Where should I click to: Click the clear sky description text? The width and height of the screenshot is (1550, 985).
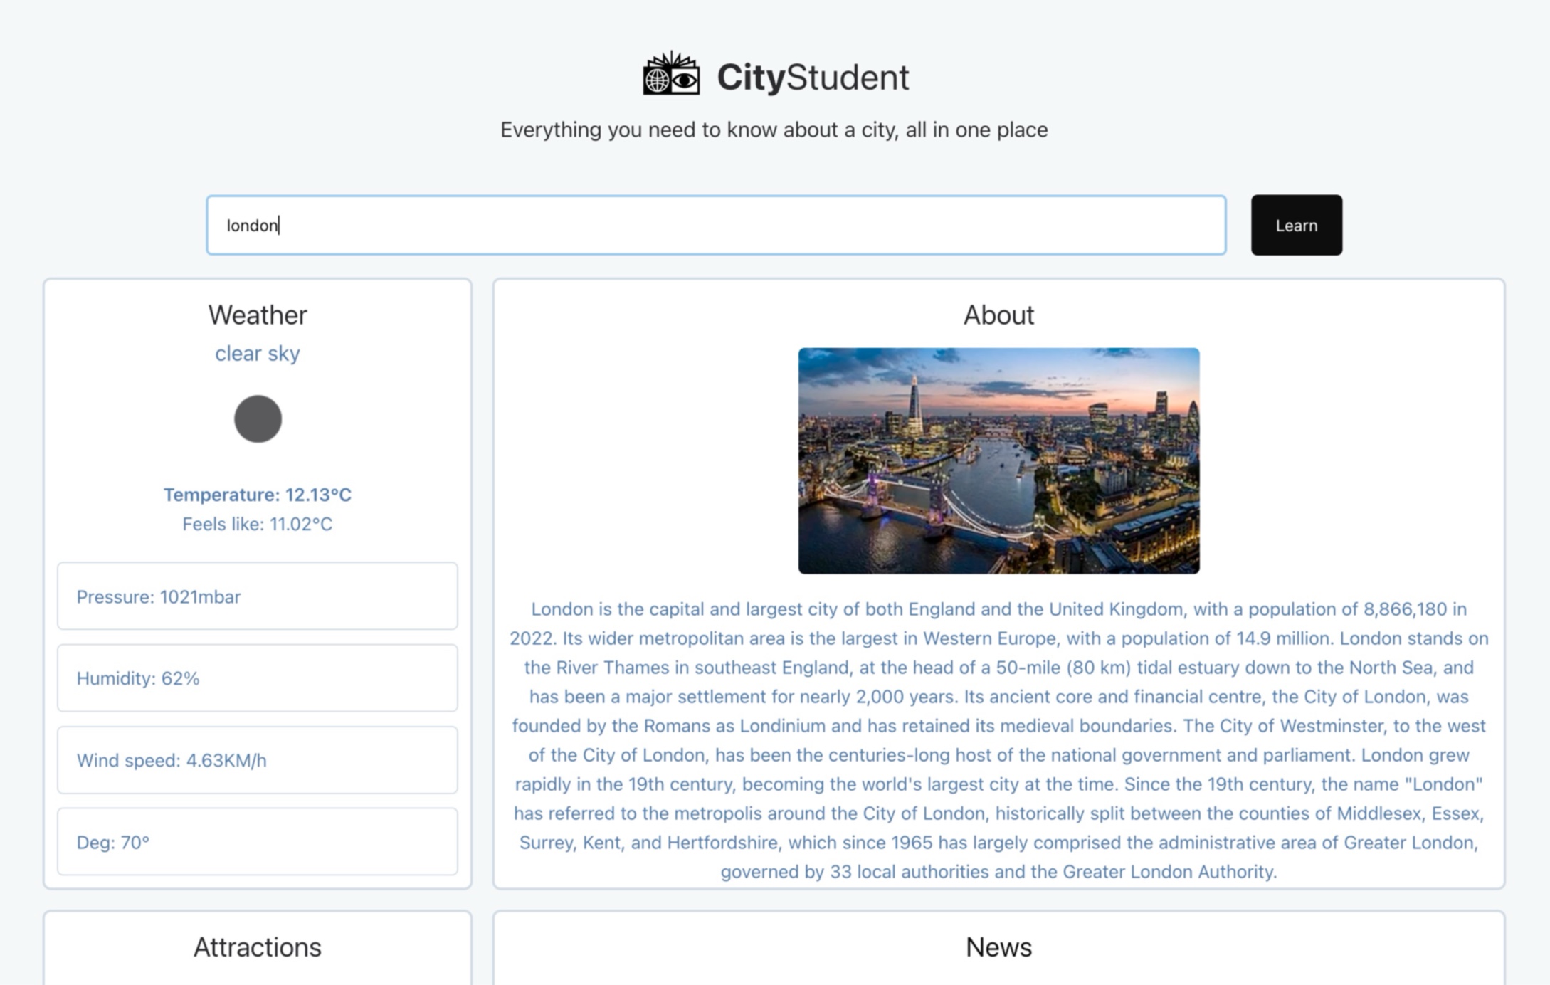click(x=257, y=354)
